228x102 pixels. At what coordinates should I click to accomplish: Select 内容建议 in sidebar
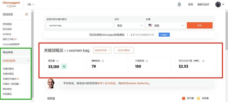pos(7,94)
